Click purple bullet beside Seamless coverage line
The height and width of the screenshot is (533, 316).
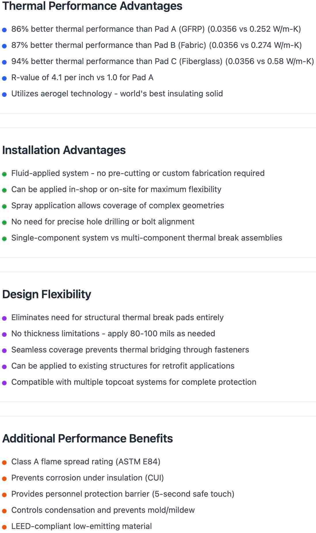point(4,350)
